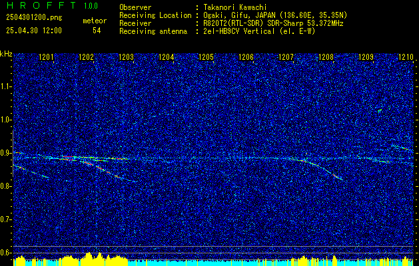This screenshot has height=266, width=419.
Task: Click frequency label 0.7 kHz
Action: (x=5, y=219)
